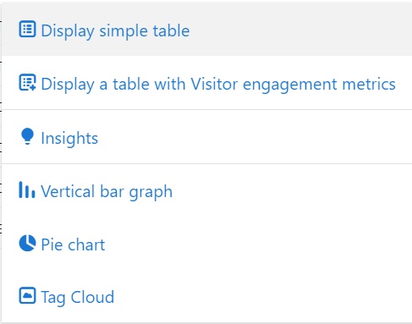412x324 pixels.
Task: Click the word "graph" in the bar graph option
Action: tap(151, 193)
